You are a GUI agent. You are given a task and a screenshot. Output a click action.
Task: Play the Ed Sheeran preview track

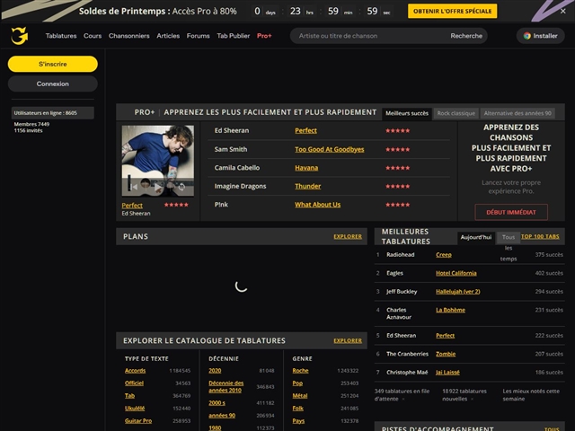point(158,188)
